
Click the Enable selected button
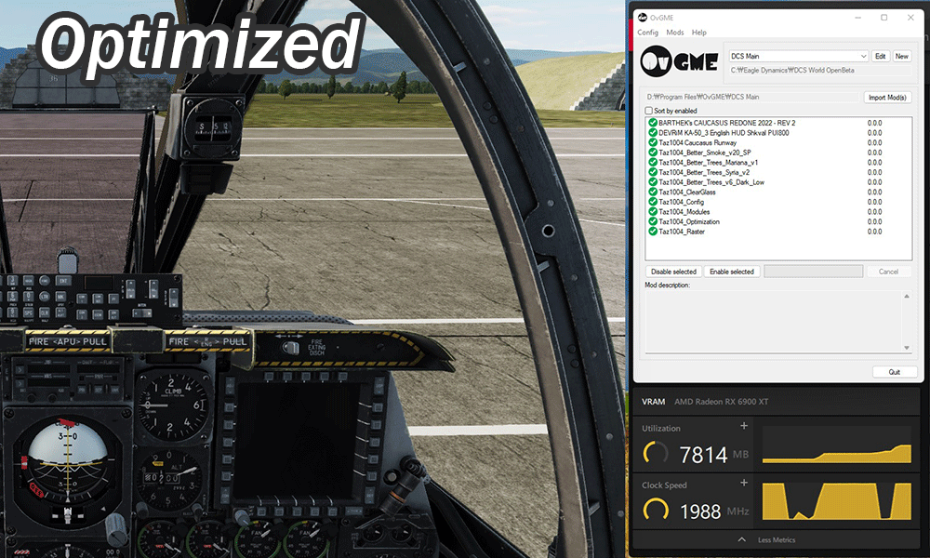731,272
